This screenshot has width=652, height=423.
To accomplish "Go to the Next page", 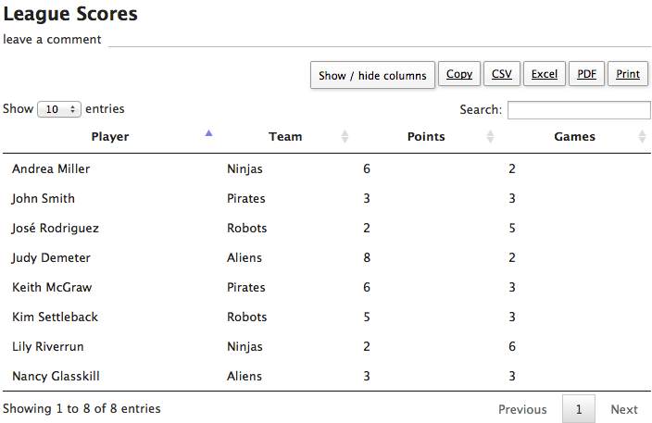I will tap(624, 409).
